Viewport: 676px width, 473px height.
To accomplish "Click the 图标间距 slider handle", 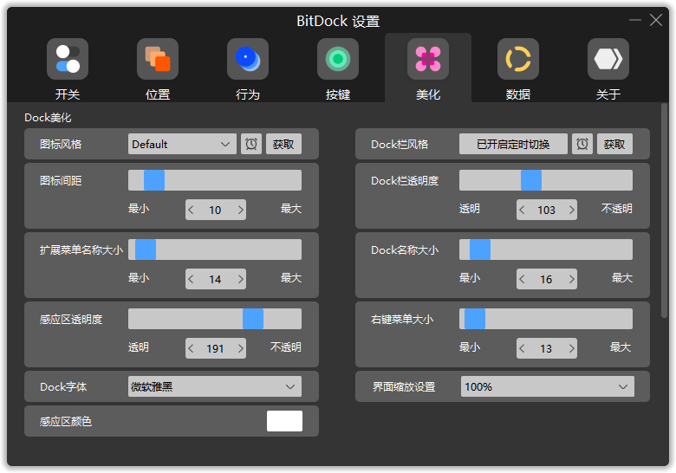I will 154,180.
